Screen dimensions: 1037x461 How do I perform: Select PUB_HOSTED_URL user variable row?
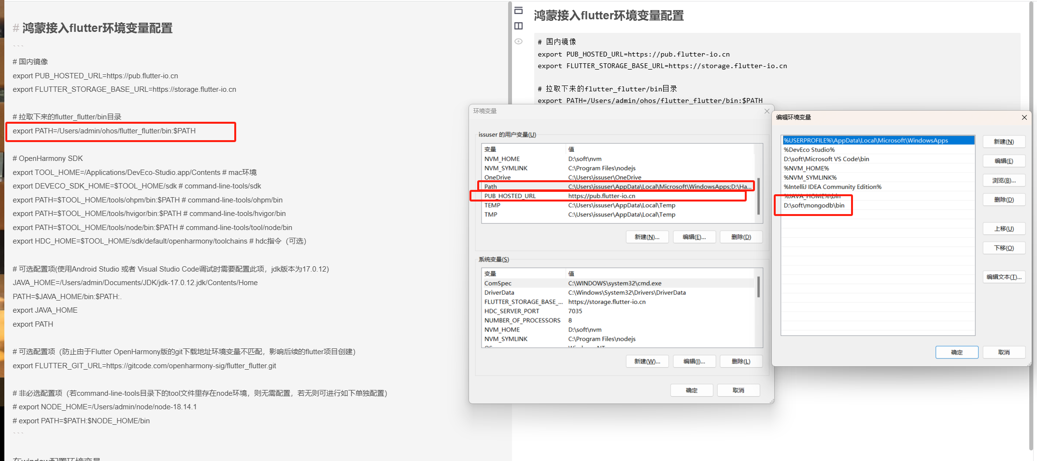[618, 196]
